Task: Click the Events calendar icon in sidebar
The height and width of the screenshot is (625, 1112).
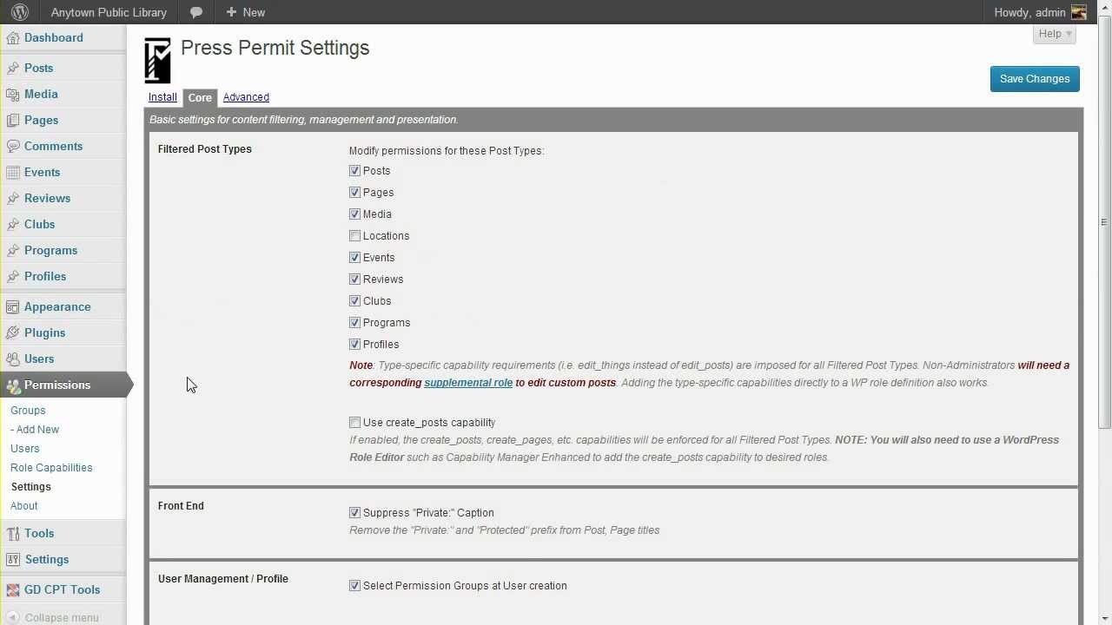Action: point(13,172)
